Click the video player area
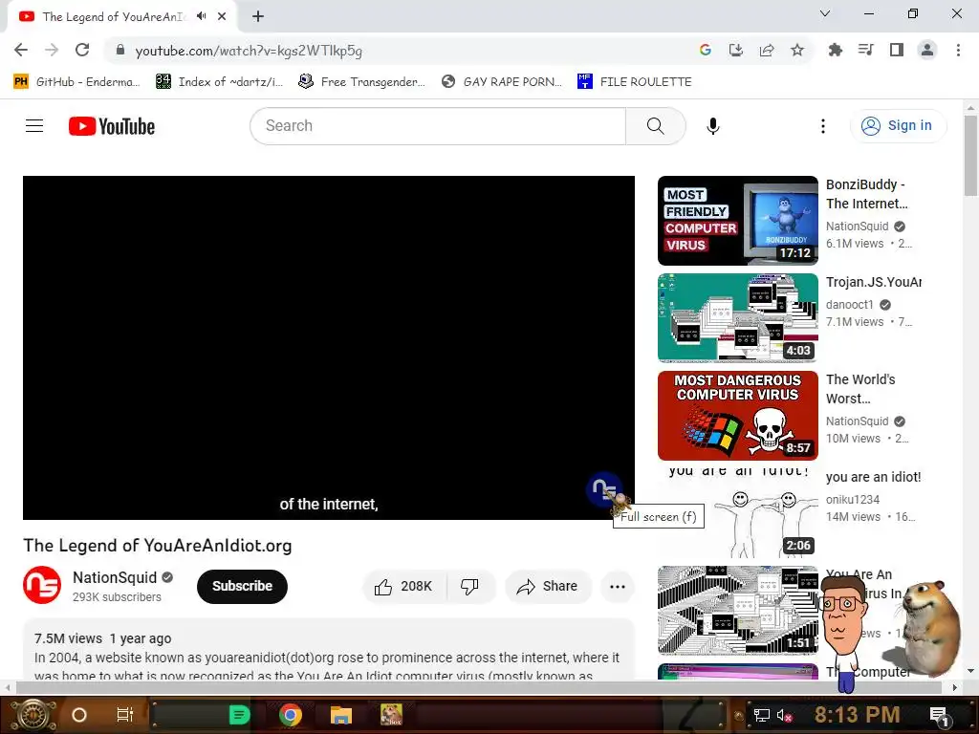The image size is (979, 734). pos(329,347)
